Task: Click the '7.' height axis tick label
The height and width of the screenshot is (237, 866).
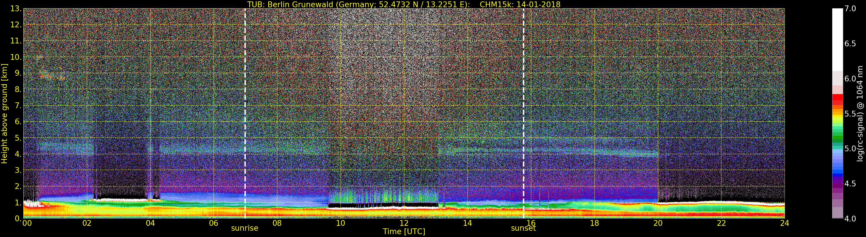Action: point(18,106)
